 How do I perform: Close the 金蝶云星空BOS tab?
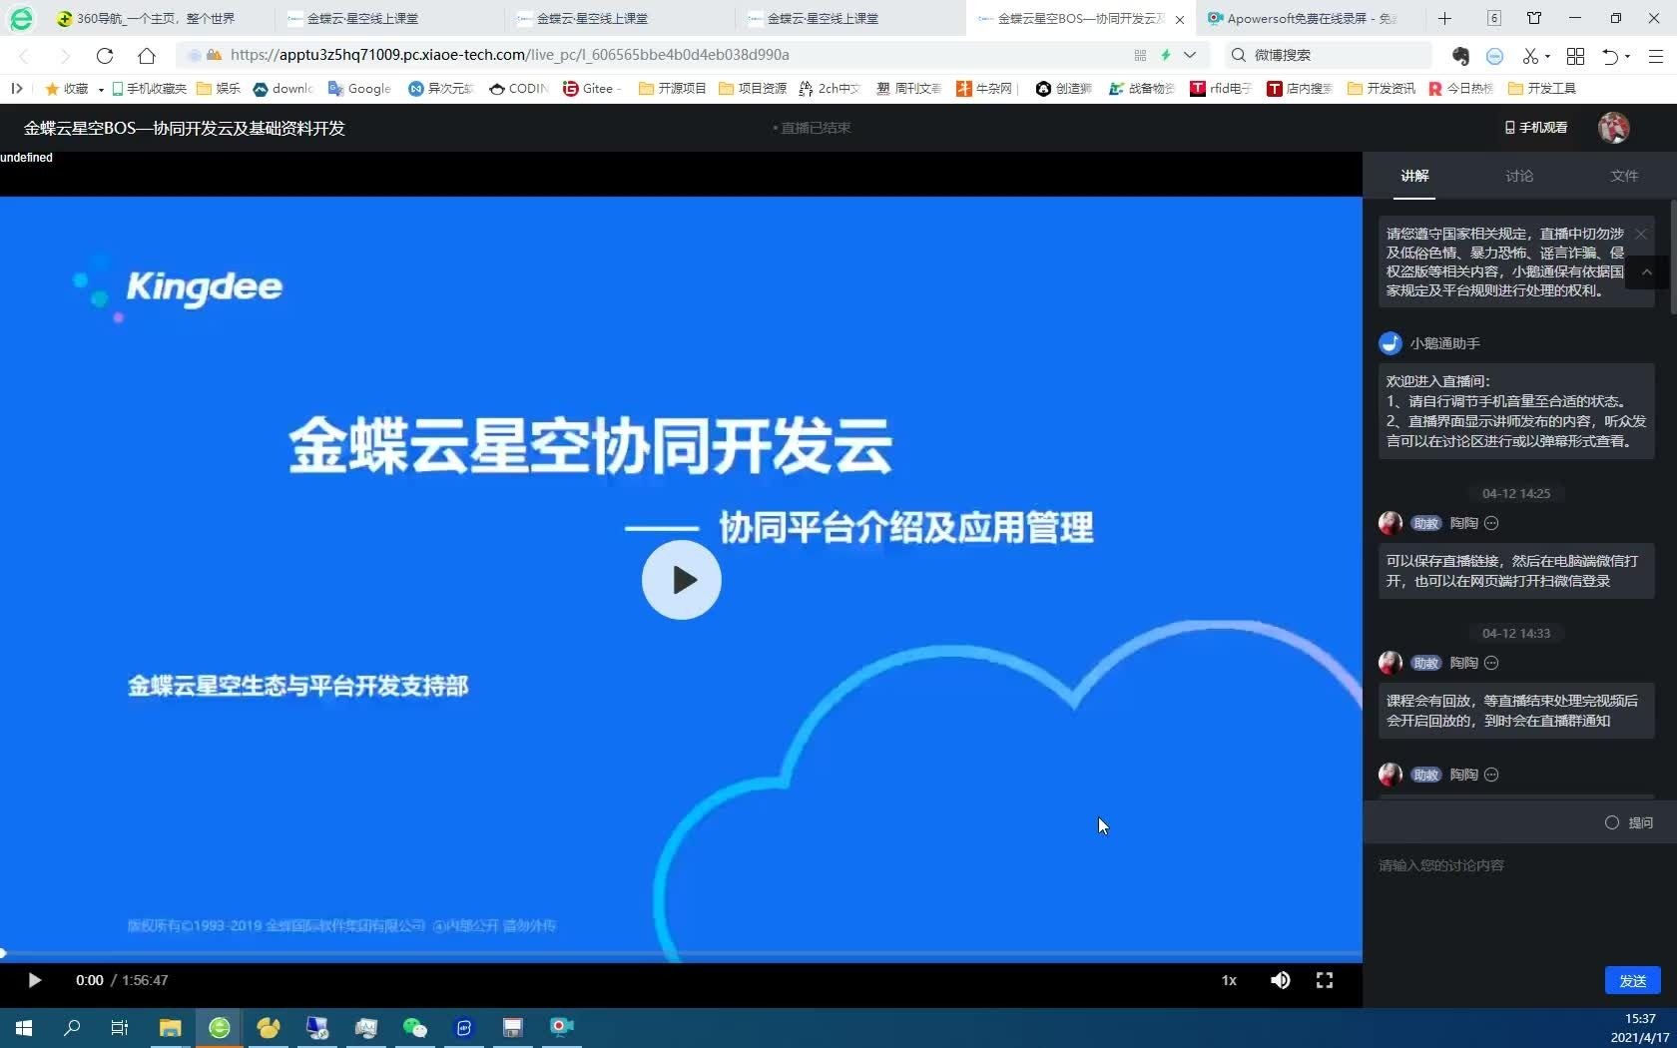[x=1180, y=19]
